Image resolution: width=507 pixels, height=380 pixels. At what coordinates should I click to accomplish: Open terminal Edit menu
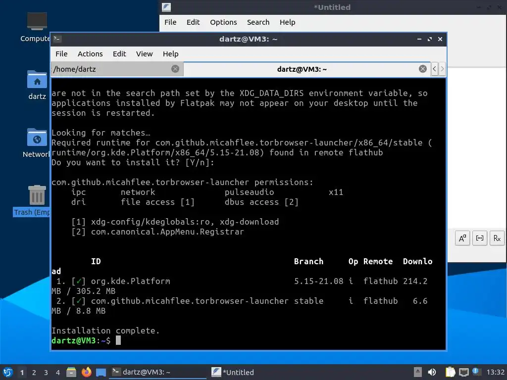[119, 54]
